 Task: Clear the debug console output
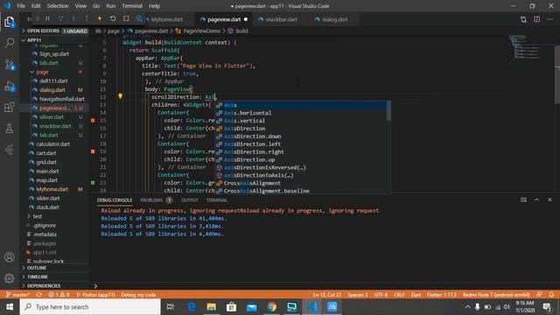(x=523, y=200)
